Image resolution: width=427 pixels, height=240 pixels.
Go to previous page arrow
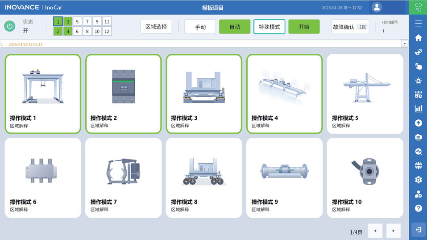click(x=375, y=231)
